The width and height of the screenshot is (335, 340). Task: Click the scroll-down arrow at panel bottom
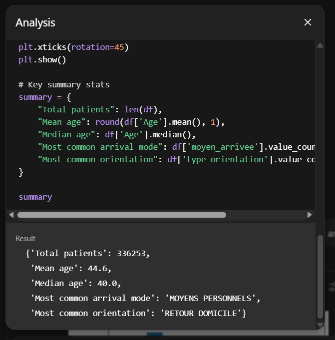pyautogui.click(x=320, y=325)
